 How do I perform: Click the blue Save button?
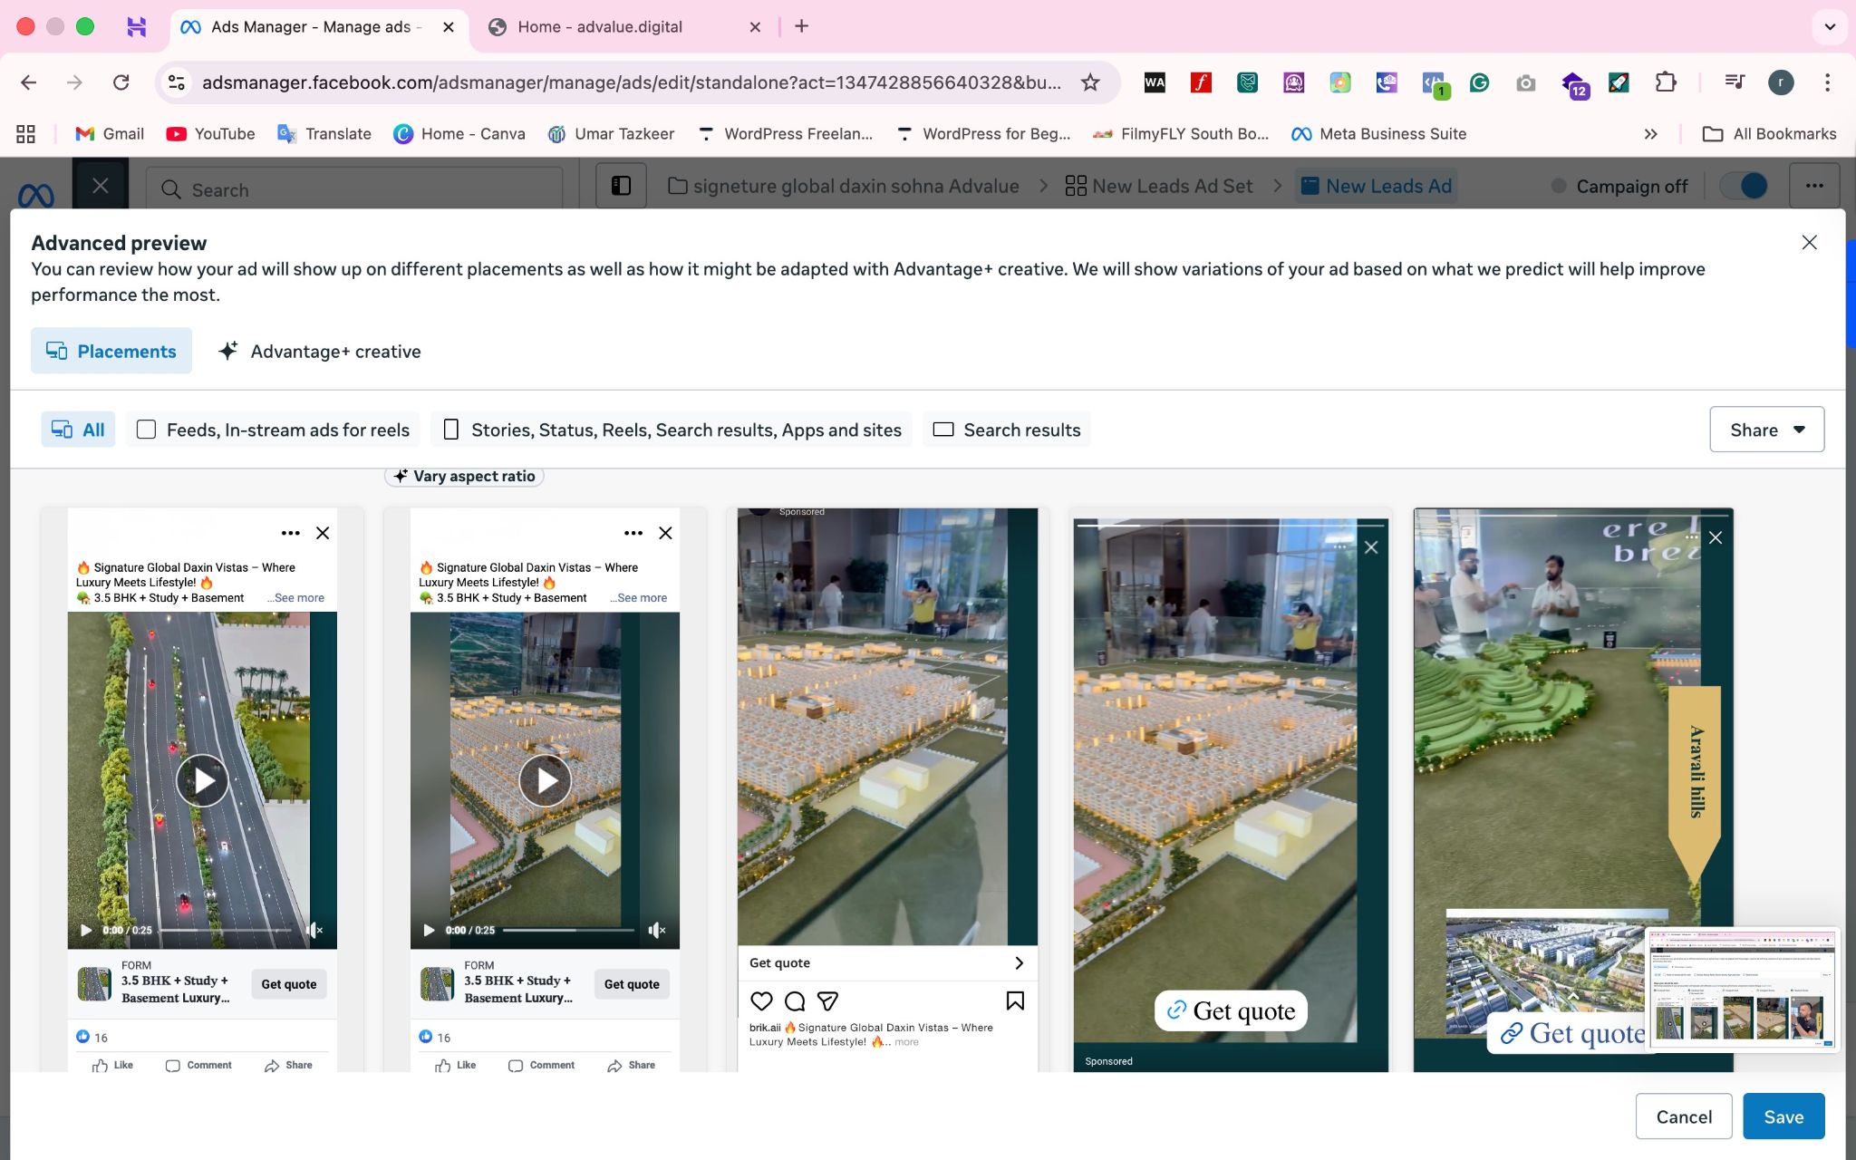[x=1783, y=1116]
